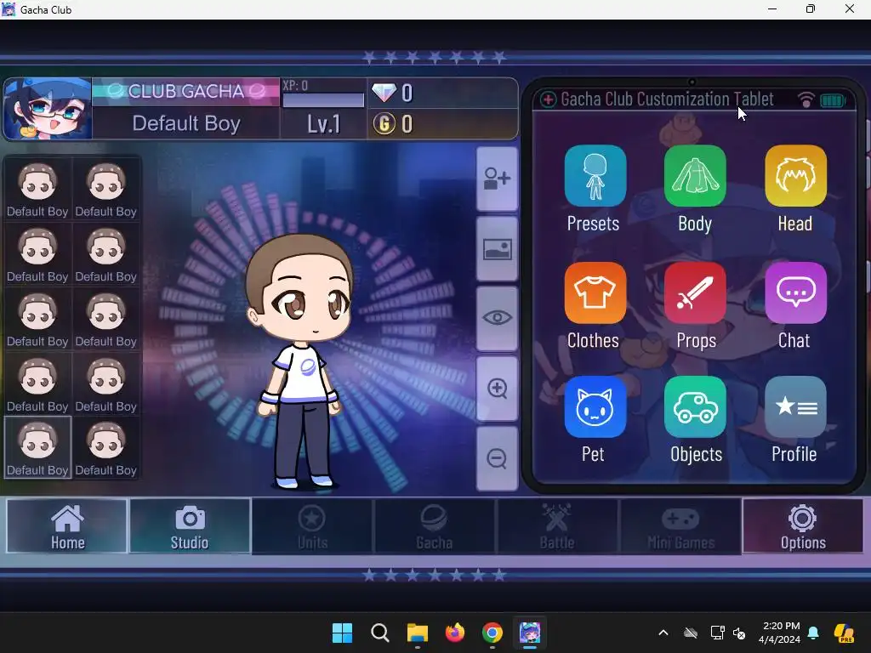Open the Props sword icon
The height and width of the screenshot is (653, 871).
(x=695, y=292)
